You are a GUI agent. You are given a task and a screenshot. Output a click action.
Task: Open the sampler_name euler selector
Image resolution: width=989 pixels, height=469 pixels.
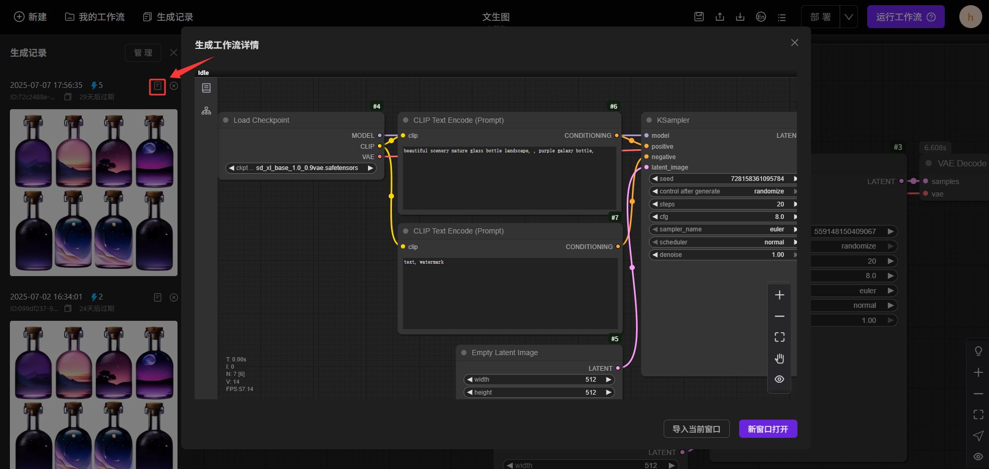tap(723, 229)
